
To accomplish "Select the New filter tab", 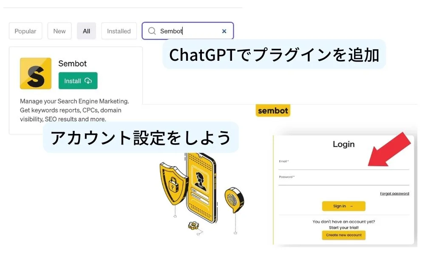I will pyautogui.click(x=59, y=31).
